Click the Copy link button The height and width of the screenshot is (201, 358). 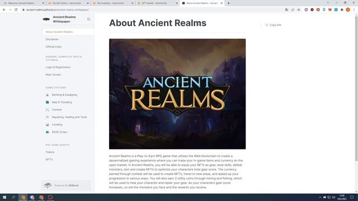273,25
